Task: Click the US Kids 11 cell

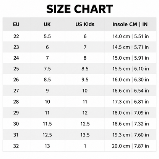Action: tap(85, 102)
